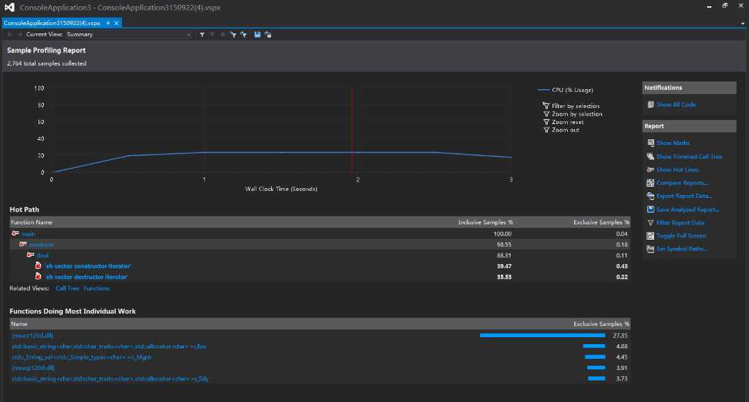
Task: Click the Export Report Data icon
Action: 650,196
